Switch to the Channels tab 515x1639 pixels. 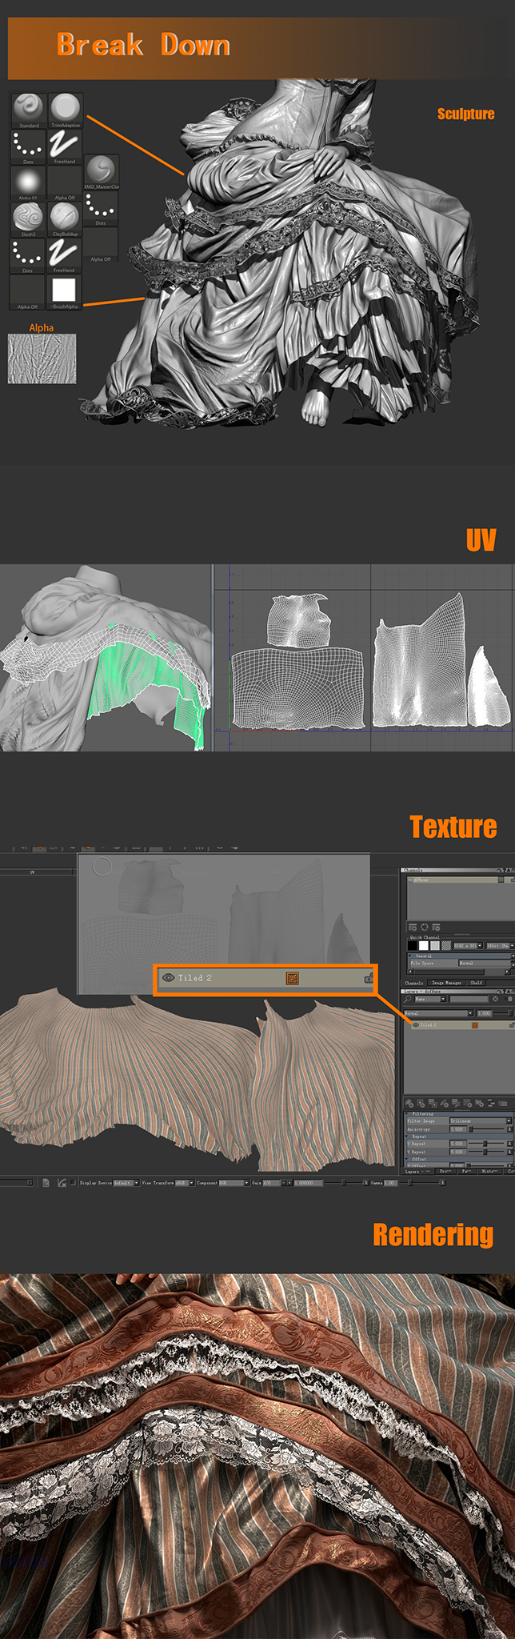click(x=413, y=983)
